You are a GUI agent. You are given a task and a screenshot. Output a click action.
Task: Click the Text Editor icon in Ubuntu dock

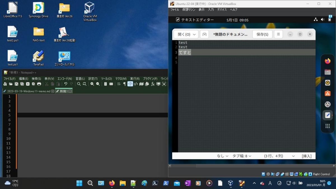pos(328,115)
